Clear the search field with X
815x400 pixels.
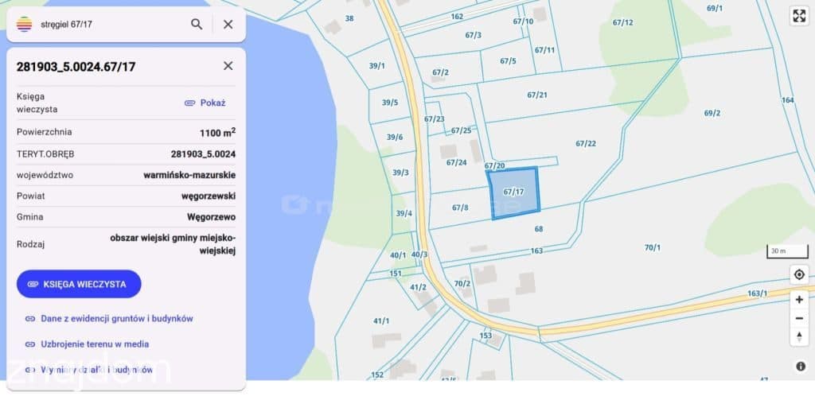coord(228,24)
